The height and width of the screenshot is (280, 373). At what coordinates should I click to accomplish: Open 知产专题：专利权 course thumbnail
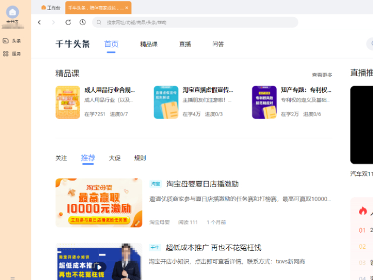click(x=264, y=102)
